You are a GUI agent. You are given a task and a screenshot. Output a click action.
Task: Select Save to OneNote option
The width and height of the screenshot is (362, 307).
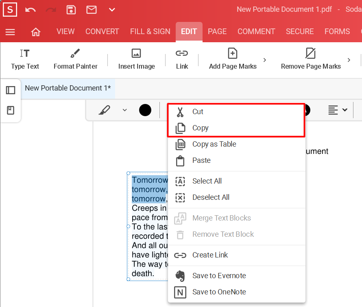pyautogui.click(x=236, y=292)
